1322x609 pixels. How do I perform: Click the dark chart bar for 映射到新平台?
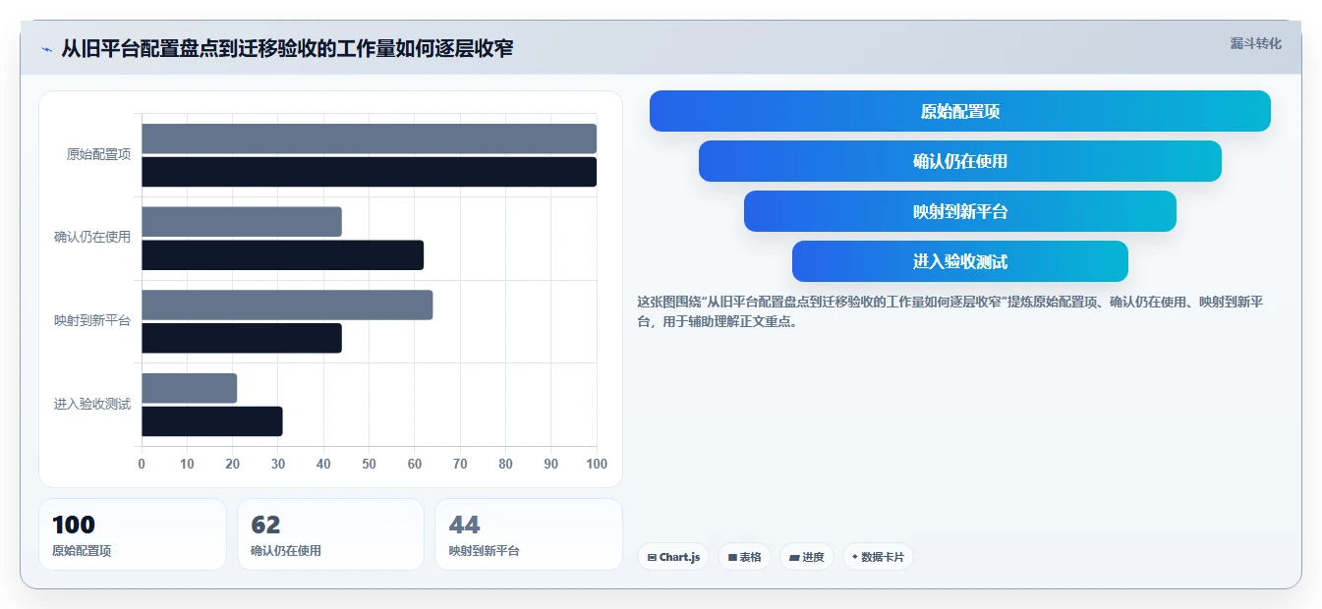click(242, 338)
